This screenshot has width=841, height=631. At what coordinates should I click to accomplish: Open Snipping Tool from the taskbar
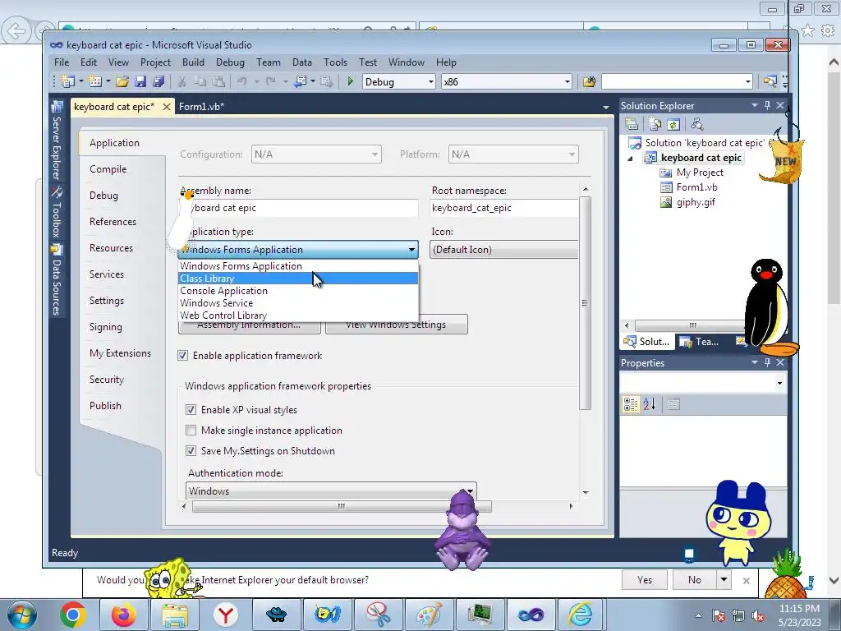coord(378,615)
